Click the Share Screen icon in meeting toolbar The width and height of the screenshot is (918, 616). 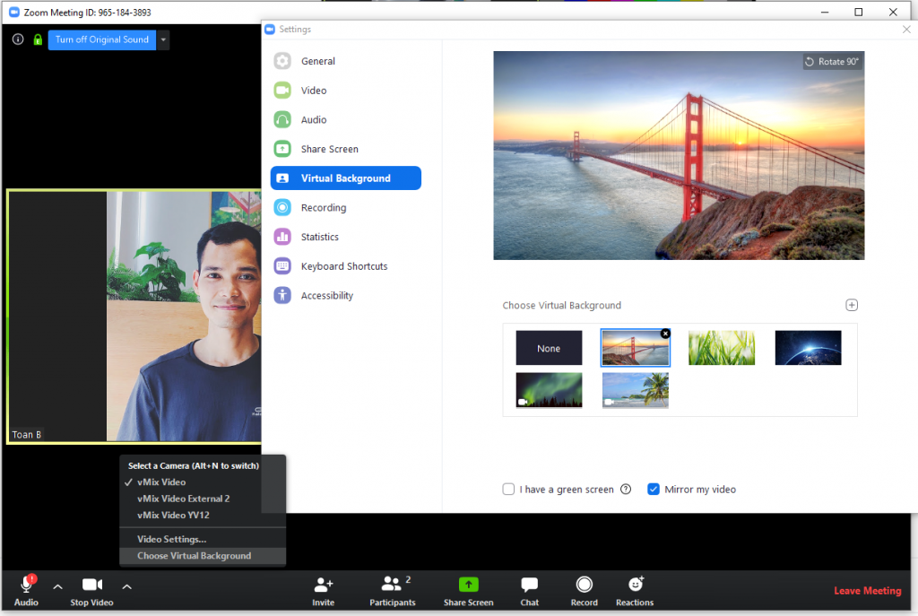[468, 585]
